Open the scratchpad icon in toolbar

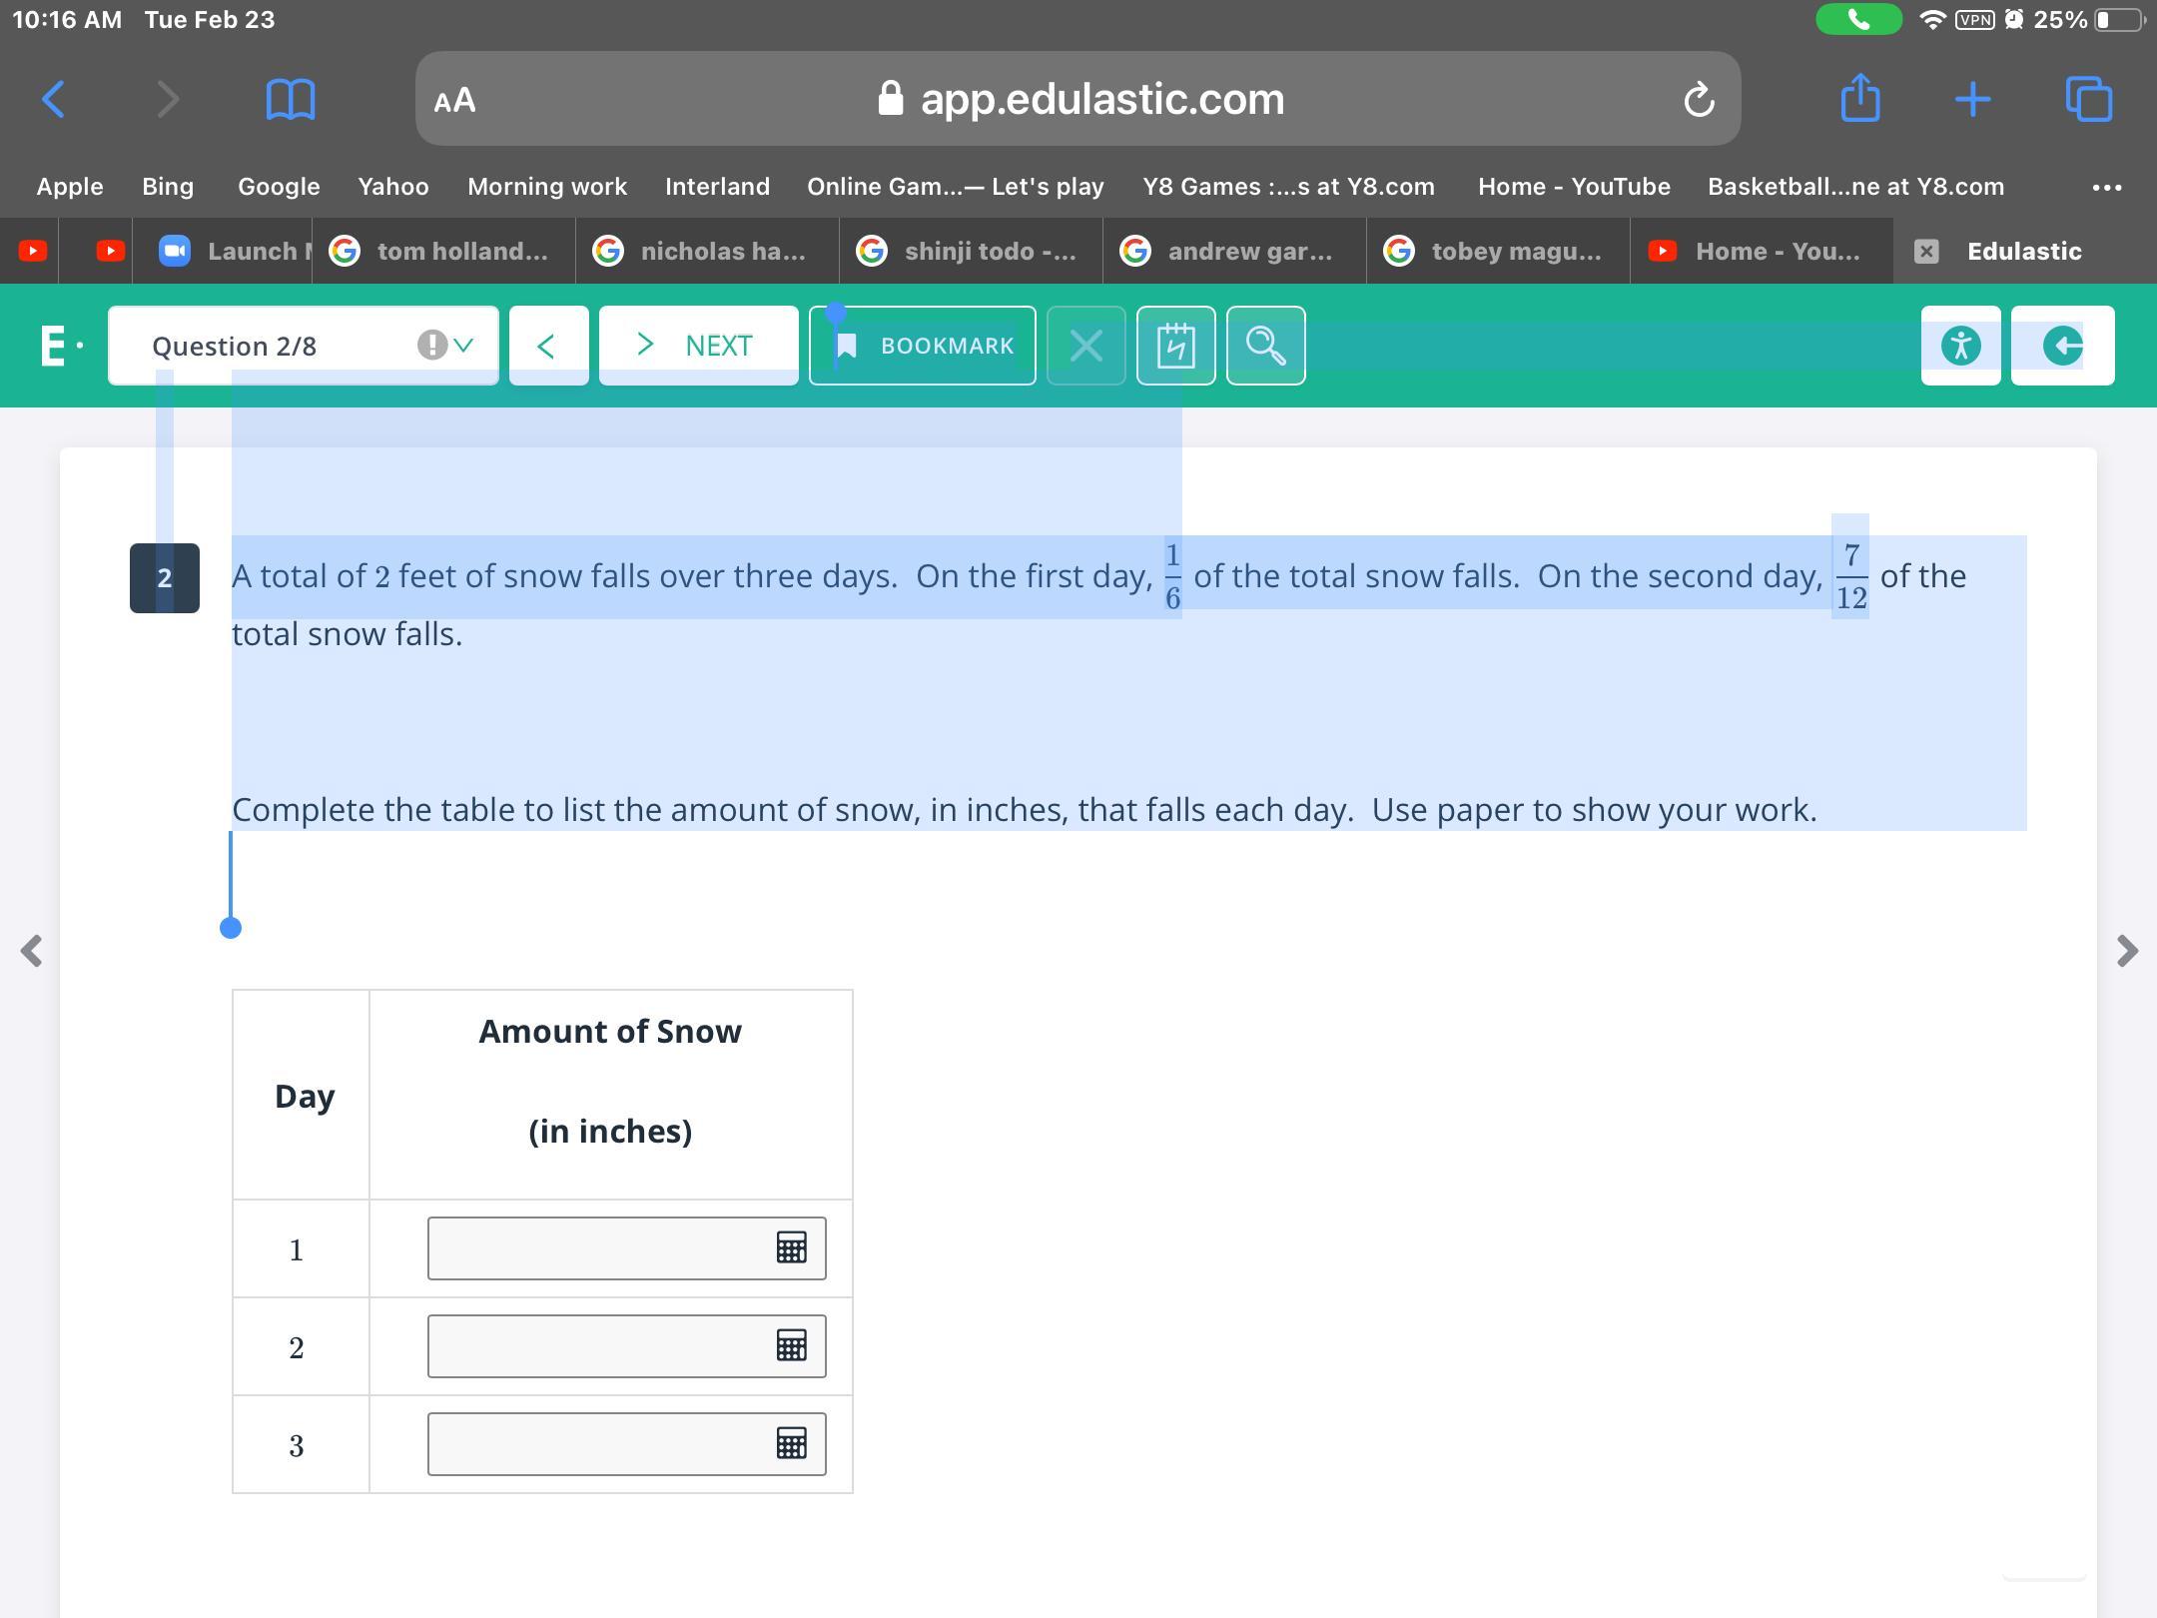(x=1175, y=346)
